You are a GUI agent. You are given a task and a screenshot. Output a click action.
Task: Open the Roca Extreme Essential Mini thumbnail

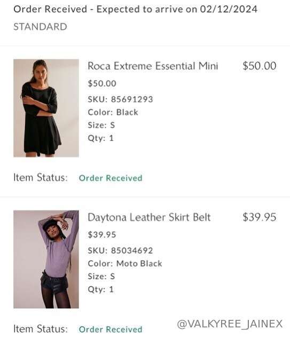point(46,108)
